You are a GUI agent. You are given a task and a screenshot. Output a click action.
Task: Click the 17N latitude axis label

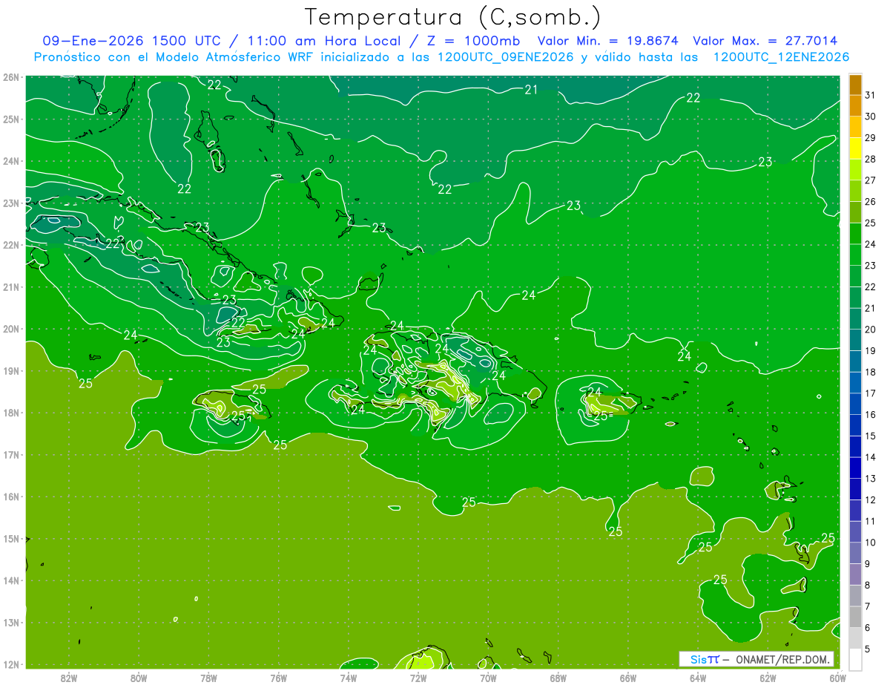(11, 455)
